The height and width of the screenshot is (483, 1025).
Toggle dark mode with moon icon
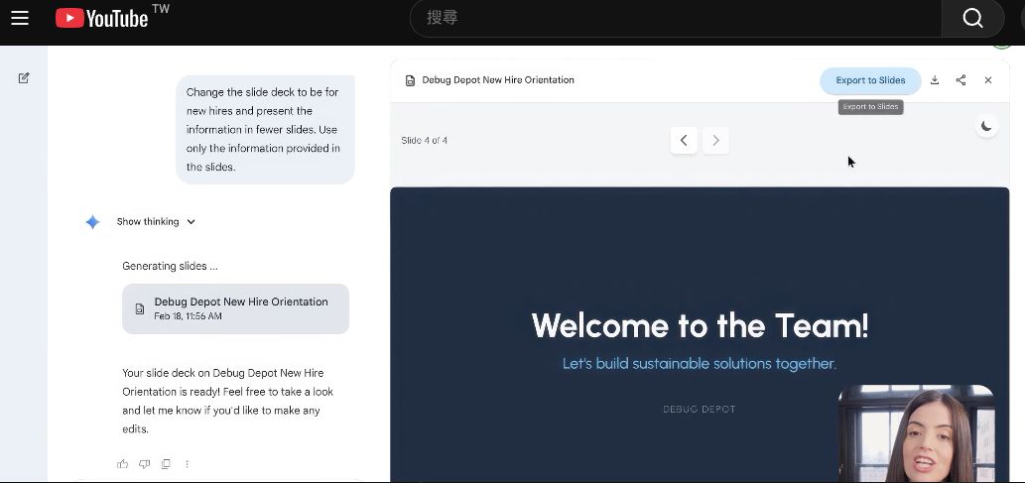tap(985, 126)
